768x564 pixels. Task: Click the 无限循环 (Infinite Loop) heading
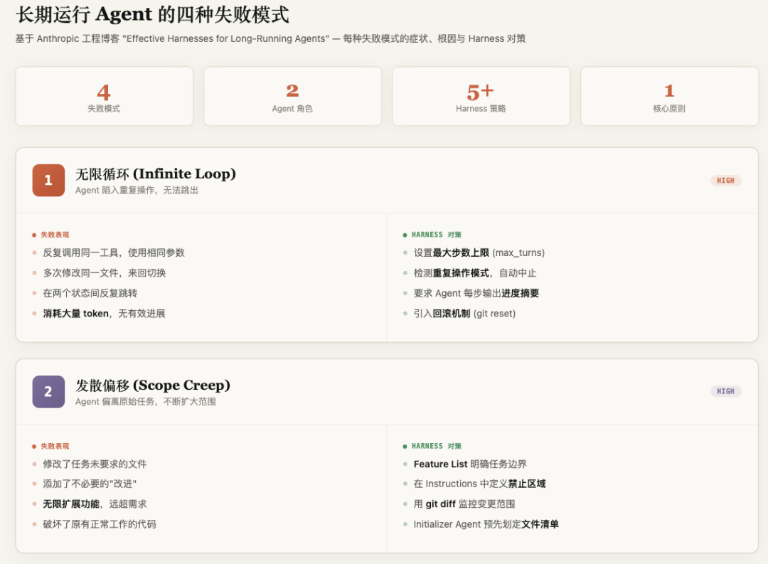[156, 174]
